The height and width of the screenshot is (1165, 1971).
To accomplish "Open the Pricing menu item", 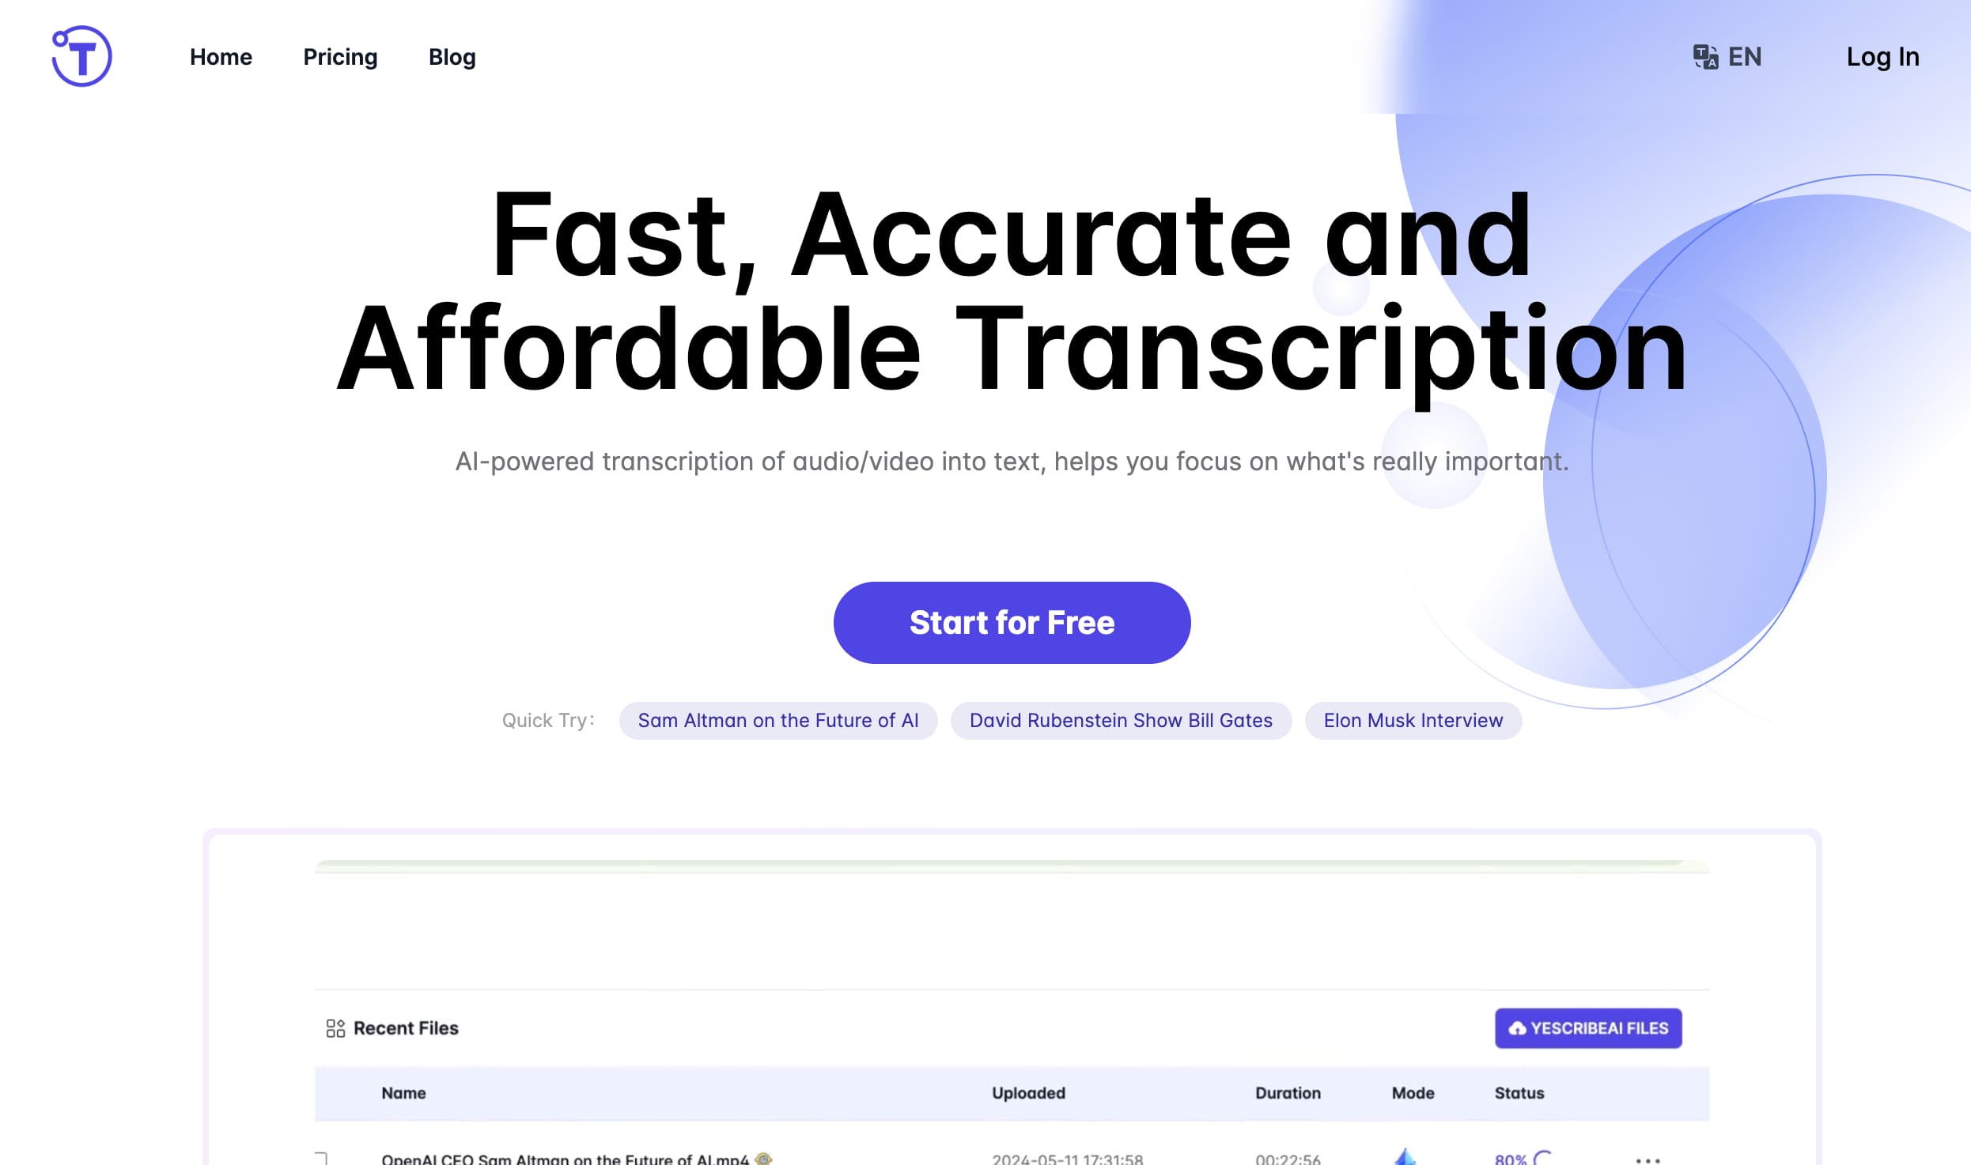I will (x=340, y=57).
